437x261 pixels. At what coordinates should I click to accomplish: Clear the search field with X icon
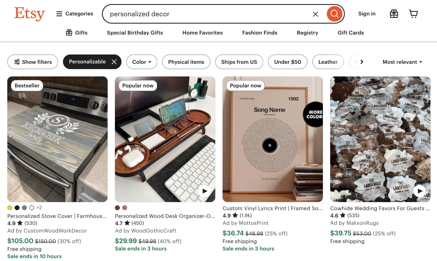tap(316, 14)
